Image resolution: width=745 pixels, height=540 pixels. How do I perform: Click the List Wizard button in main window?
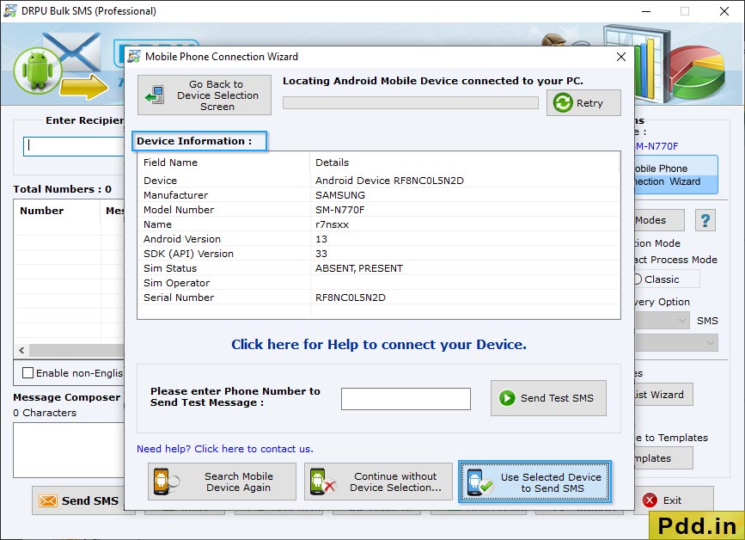(663, 395)
